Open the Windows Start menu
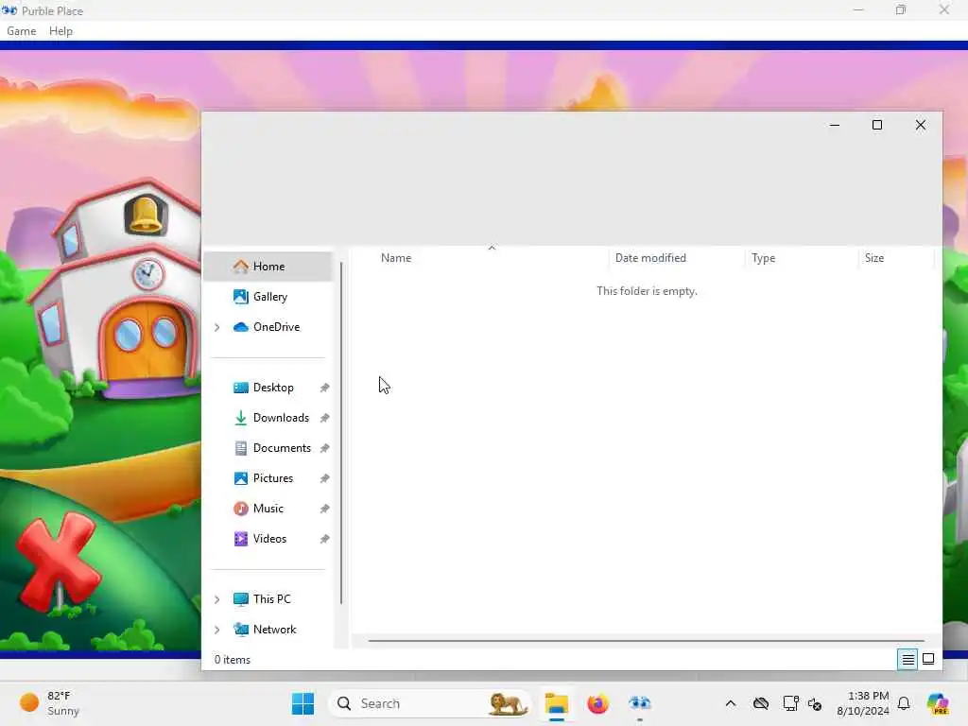The height and width of the screenshot is (726, 968). [x=302, y=703]
